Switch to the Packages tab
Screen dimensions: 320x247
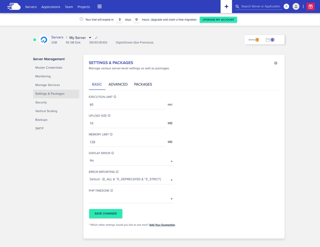tap(143, 84)
